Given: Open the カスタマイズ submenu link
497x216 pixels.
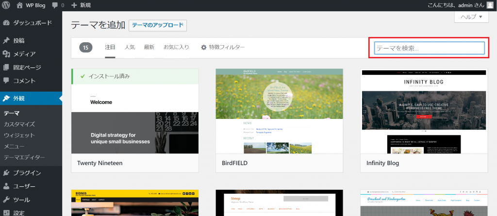Looking at the screenshot, I should point(19,124).
